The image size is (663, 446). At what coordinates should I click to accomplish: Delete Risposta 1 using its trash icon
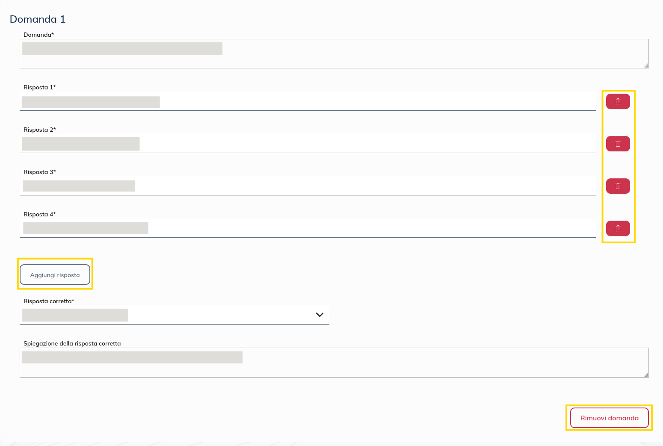pyautogui.click(x=618, y=101)
